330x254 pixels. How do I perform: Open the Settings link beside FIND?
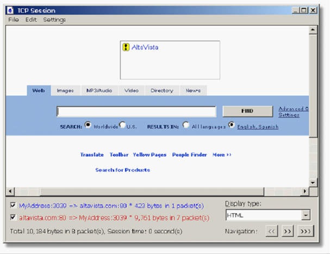289,115
